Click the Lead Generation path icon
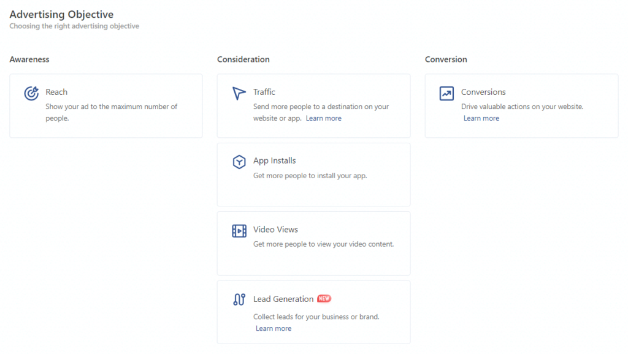 pyautogui.click(x=239, y=299)
